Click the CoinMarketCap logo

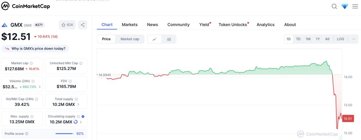(25, 6)
